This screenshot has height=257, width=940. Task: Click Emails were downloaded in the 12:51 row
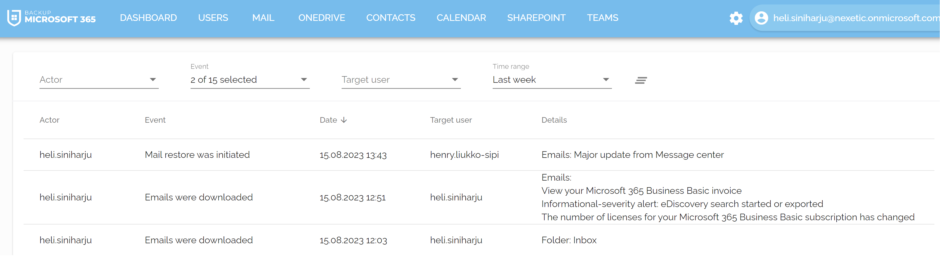[198, 197]
